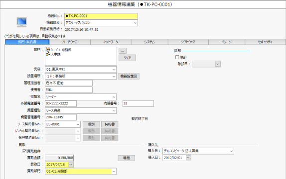Switch to the ハードウェア tab

(x=70, y=42)
